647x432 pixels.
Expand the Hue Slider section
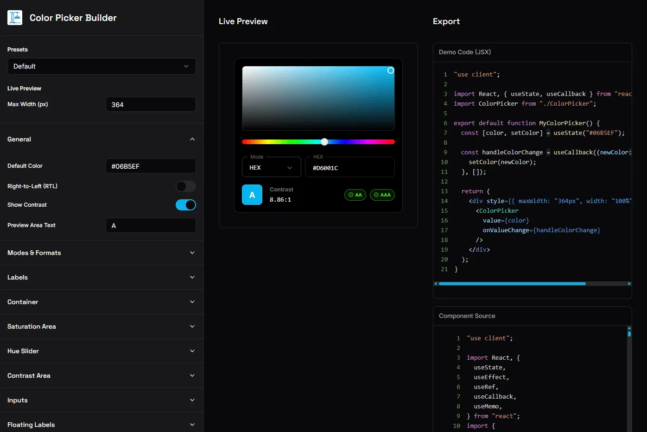pos(101,351)
